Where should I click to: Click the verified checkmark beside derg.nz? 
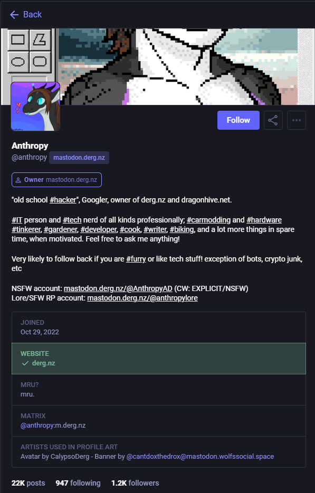[25, 363]
